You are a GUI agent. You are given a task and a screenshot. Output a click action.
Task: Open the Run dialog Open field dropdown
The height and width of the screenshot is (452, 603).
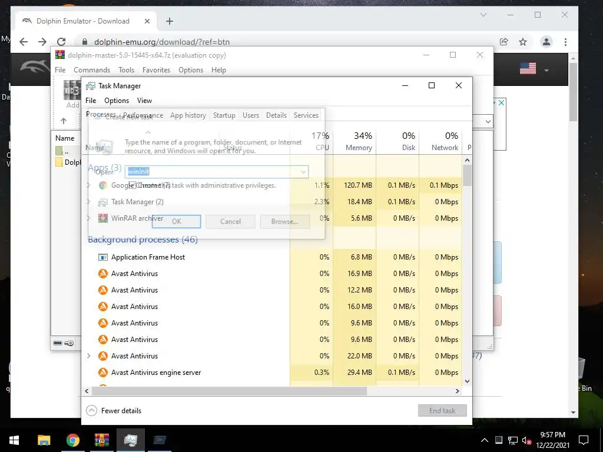click(303, 172)
